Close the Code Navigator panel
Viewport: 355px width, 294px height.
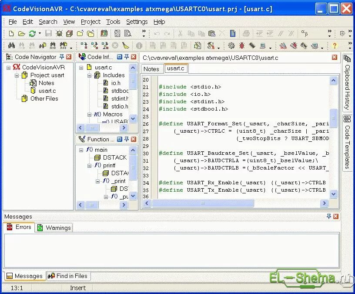click(69, 57)
